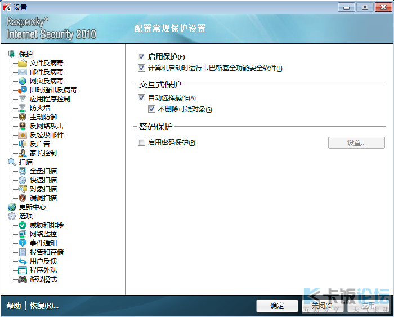The height and width of the screenshot is (317, 394).
Task: Uncheck the 自动选择操作 checkbox
Action: tap(141, 97)
